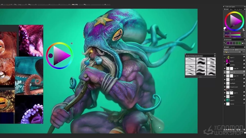Click the first purple harmony swatch
This screenshot has height=138, width=246.
228,43
